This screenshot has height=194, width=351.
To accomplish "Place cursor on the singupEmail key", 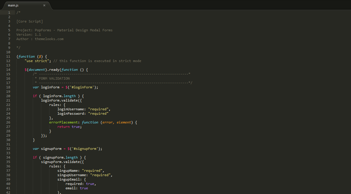I will 68,179.
